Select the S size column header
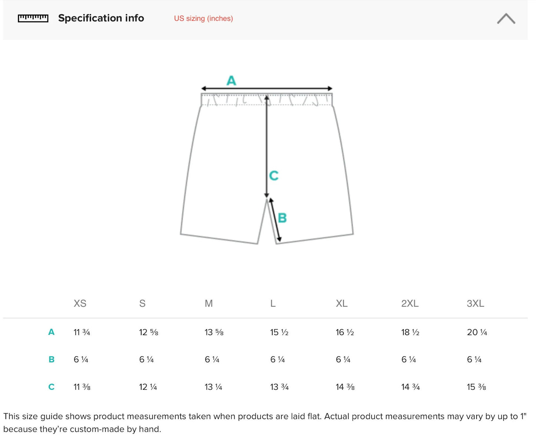The height and width of the screenshot is (441, 536). pyautogui.click(x=142, y=304)
